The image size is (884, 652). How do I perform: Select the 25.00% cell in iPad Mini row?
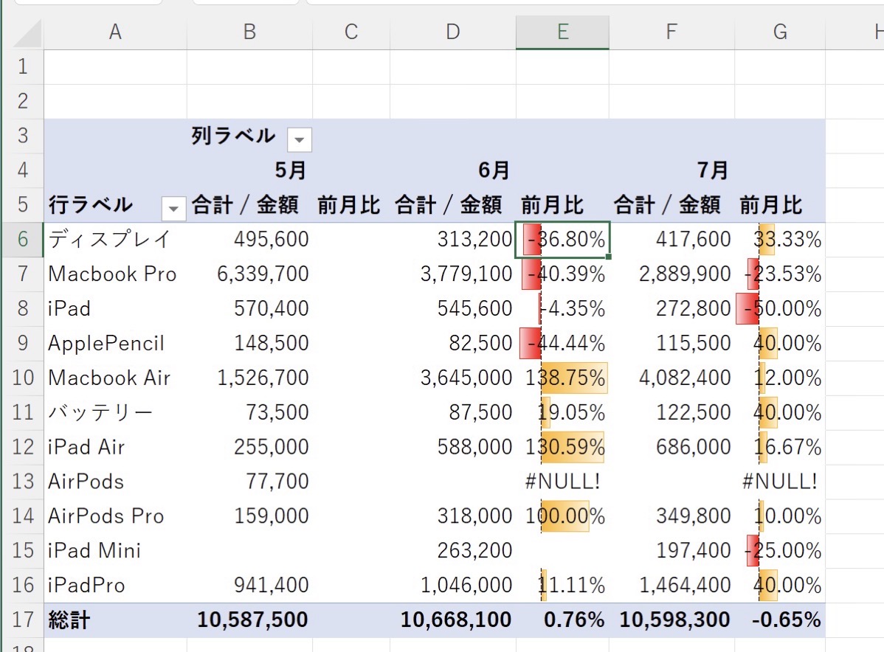pyautogui.click(x=780, y=550)
